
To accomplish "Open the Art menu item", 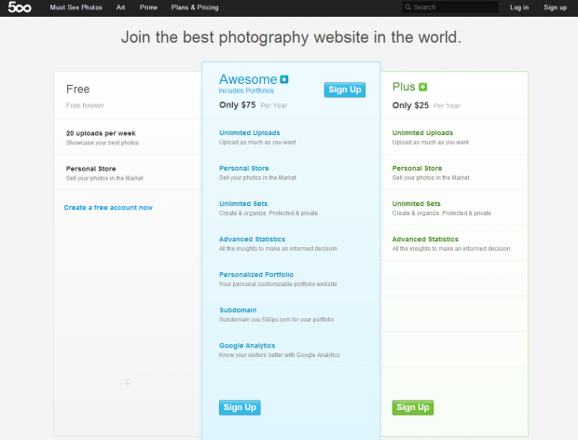I will click(120, 7).
